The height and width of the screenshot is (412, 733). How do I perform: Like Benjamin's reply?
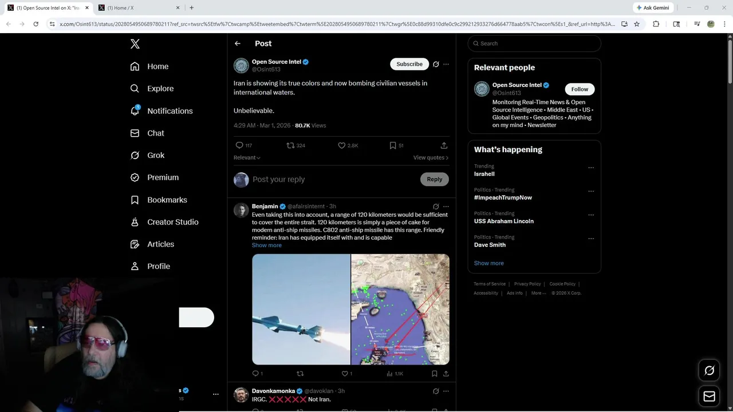coord(345,374)
